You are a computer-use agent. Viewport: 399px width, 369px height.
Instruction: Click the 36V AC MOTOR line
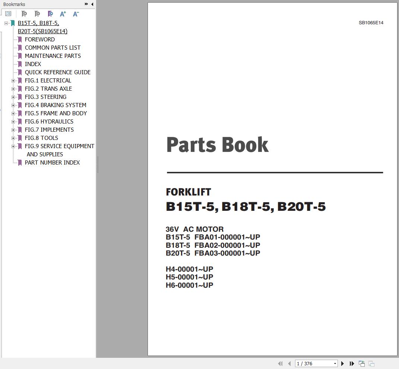coord(195,229)
